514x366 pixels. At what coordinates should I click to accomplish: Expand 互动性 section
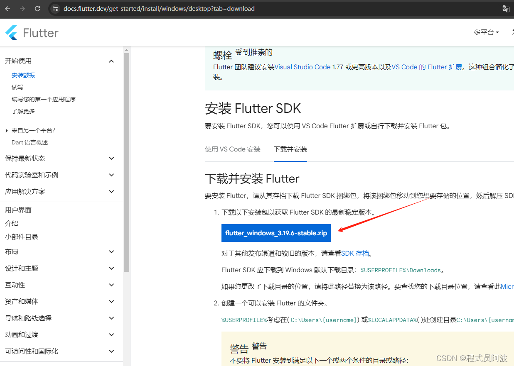(x=111, y=285)
